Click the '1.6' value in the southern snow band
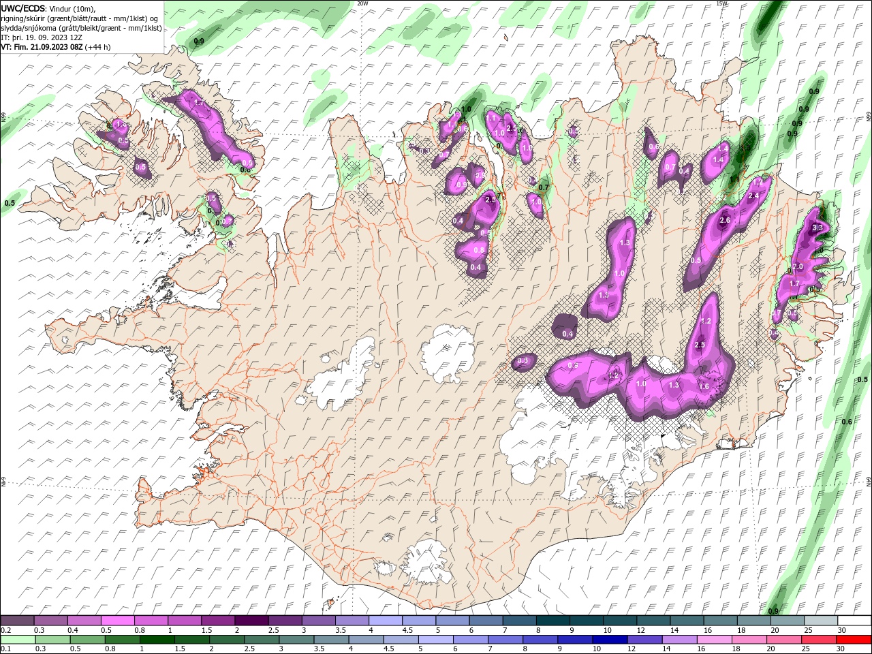Image resolution: width=872 pixels, height=654 pixels. coord(704,386)
